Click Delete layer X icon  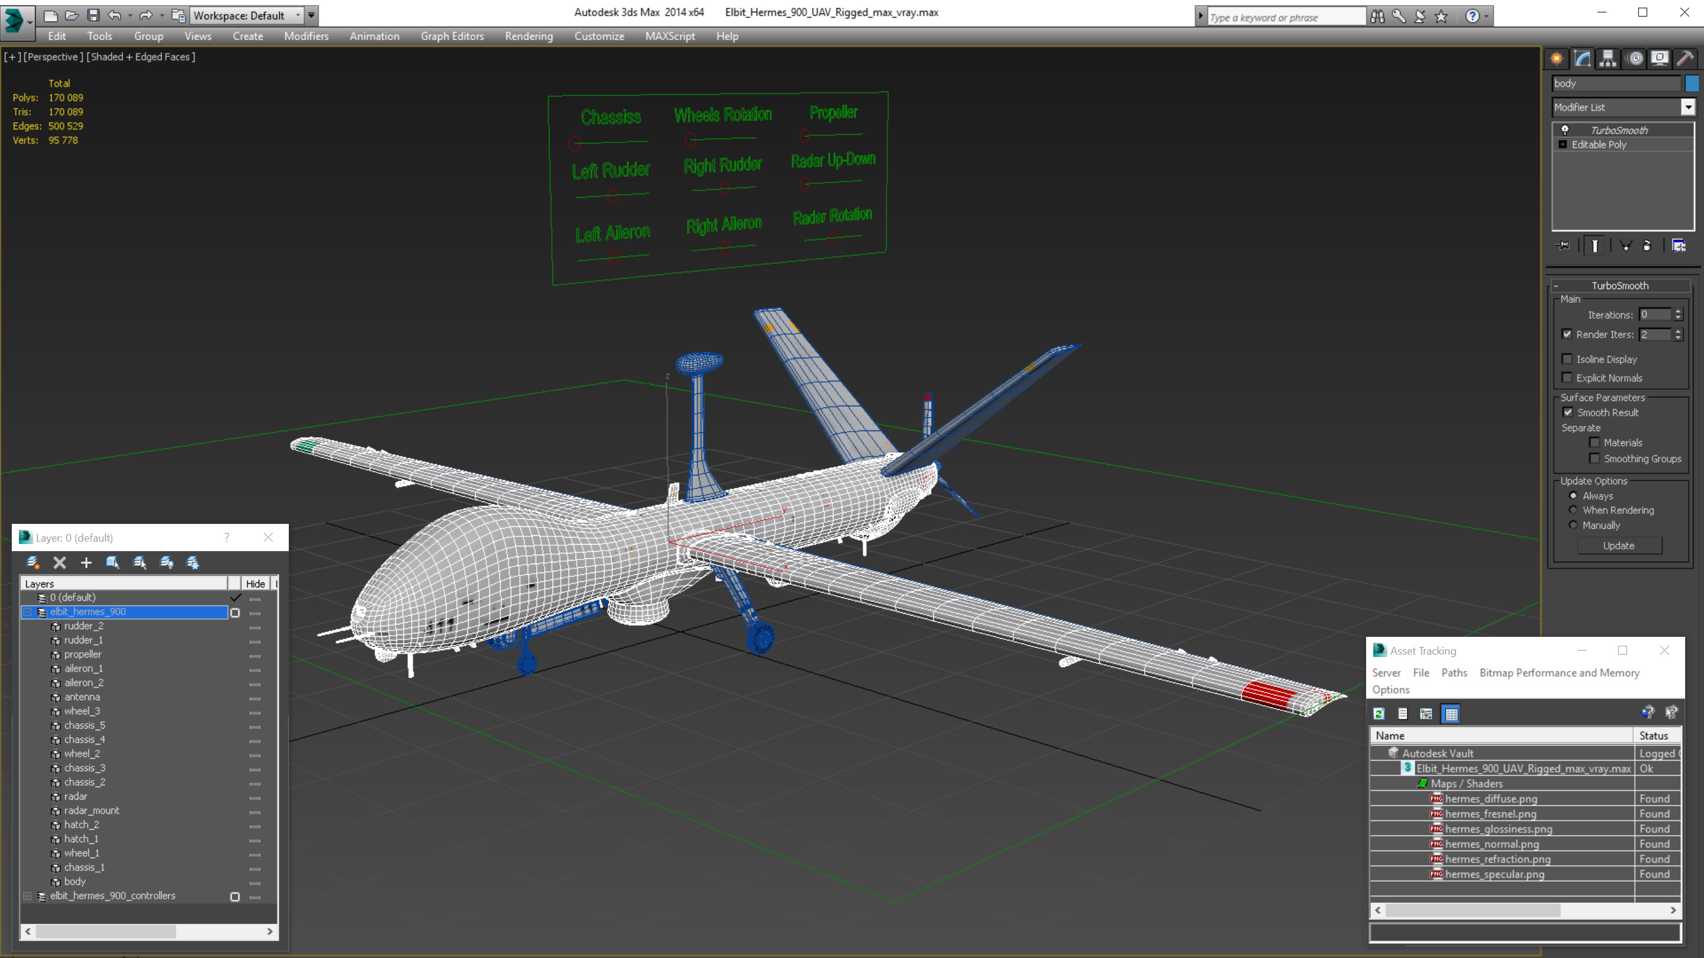pyautogui.click(x=60, y=562)
